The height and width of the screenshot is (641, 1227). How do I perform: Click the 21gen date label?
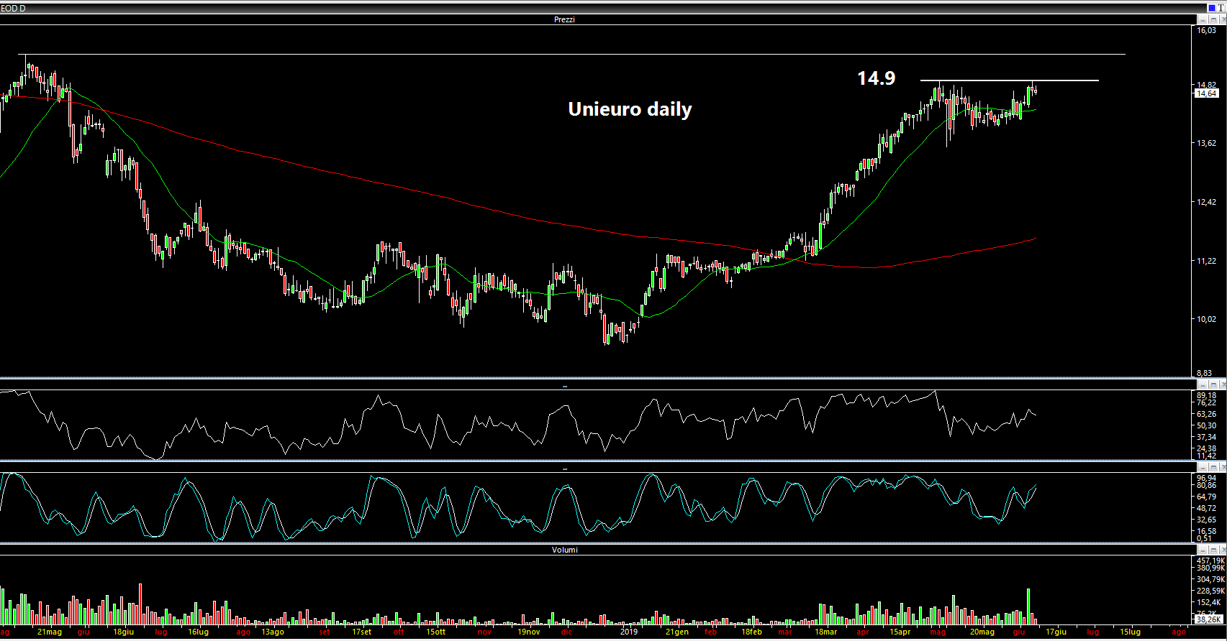pyautogui.click(x=677, y=632)
